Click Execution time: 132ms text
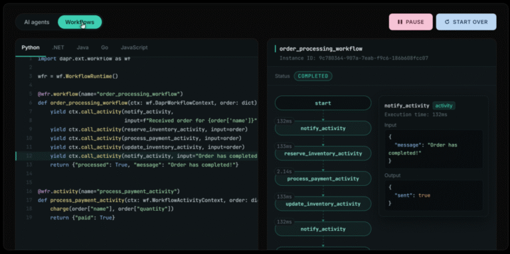 (416, 114)
